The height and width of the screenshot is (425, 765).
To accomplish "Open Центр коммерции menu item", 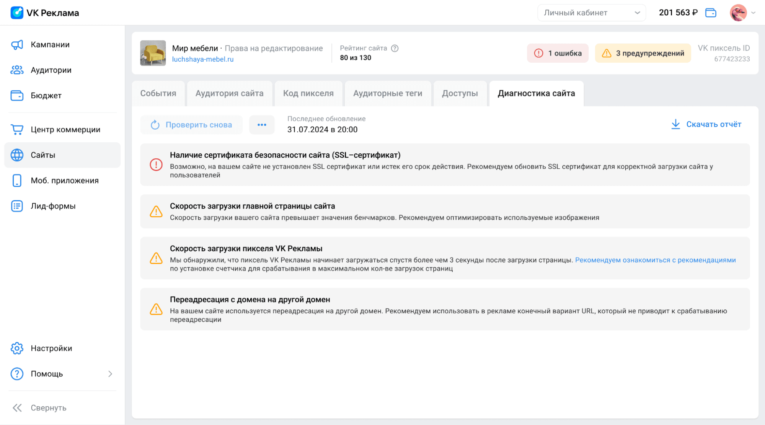I will (62, 130).
